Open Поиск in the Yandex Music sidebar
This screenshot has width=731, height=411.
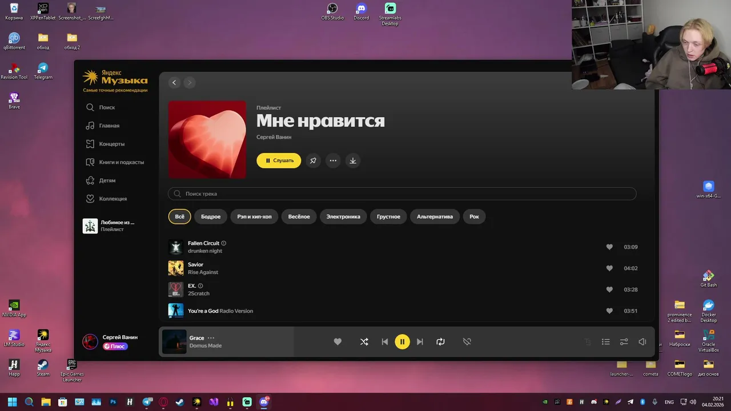101,107
